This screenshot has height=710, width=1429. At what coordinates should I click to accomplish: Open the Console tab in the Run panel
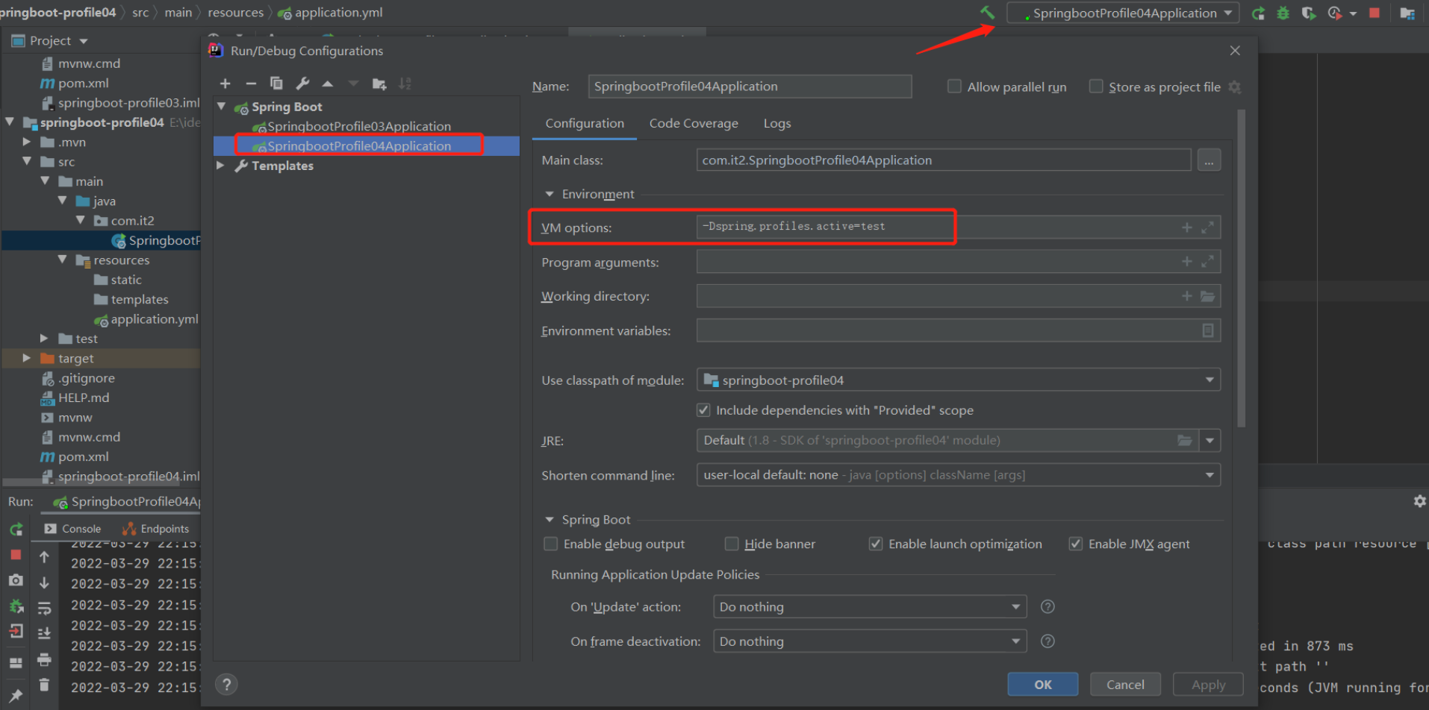point(73,529)
